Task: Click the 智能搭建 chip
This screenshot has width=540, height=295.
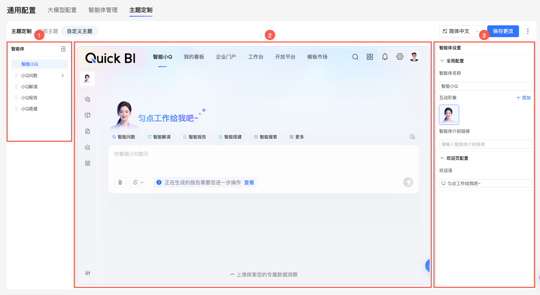Action: pos(230,137)
